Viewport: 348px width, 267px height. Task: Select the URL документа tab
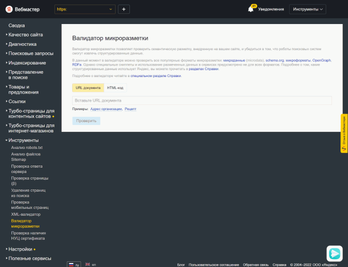coord(88,88)
